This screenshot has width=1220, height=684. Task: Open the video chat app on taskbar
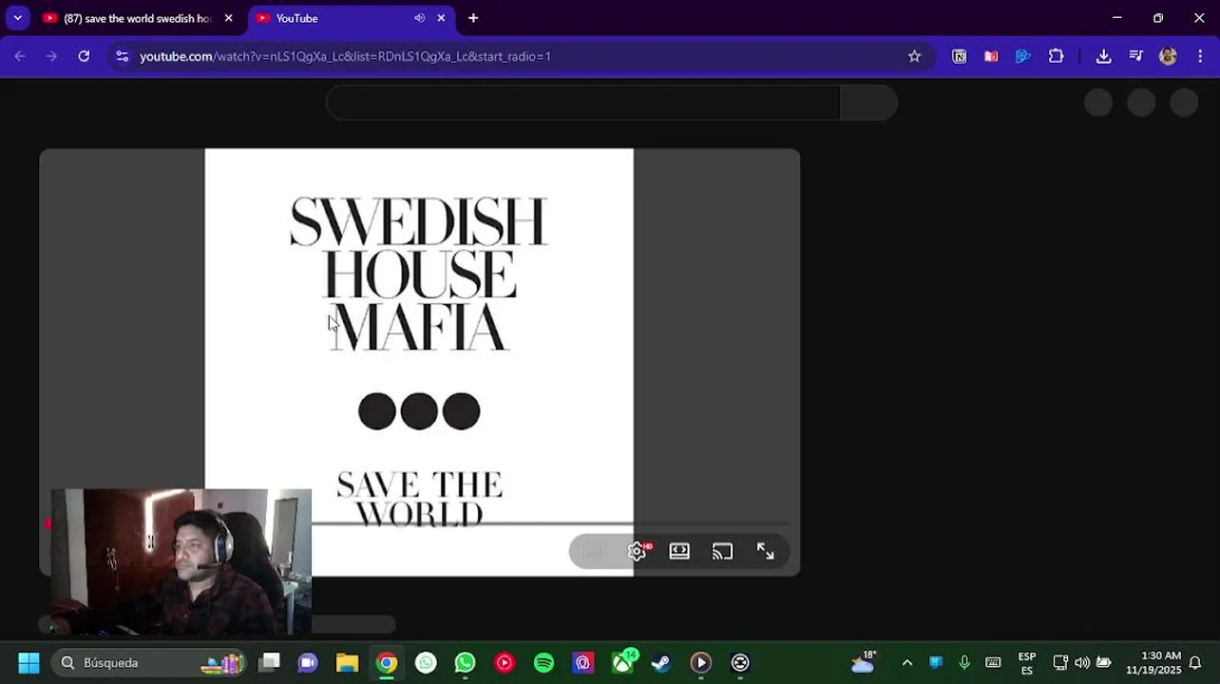[308, 662]
